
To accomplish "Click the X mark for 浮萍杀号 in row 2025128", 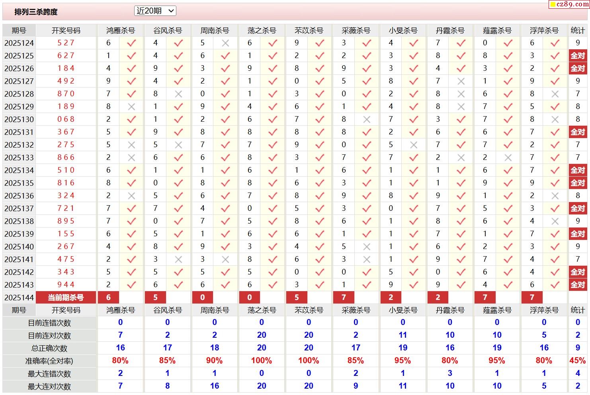I will click(555, 94).
